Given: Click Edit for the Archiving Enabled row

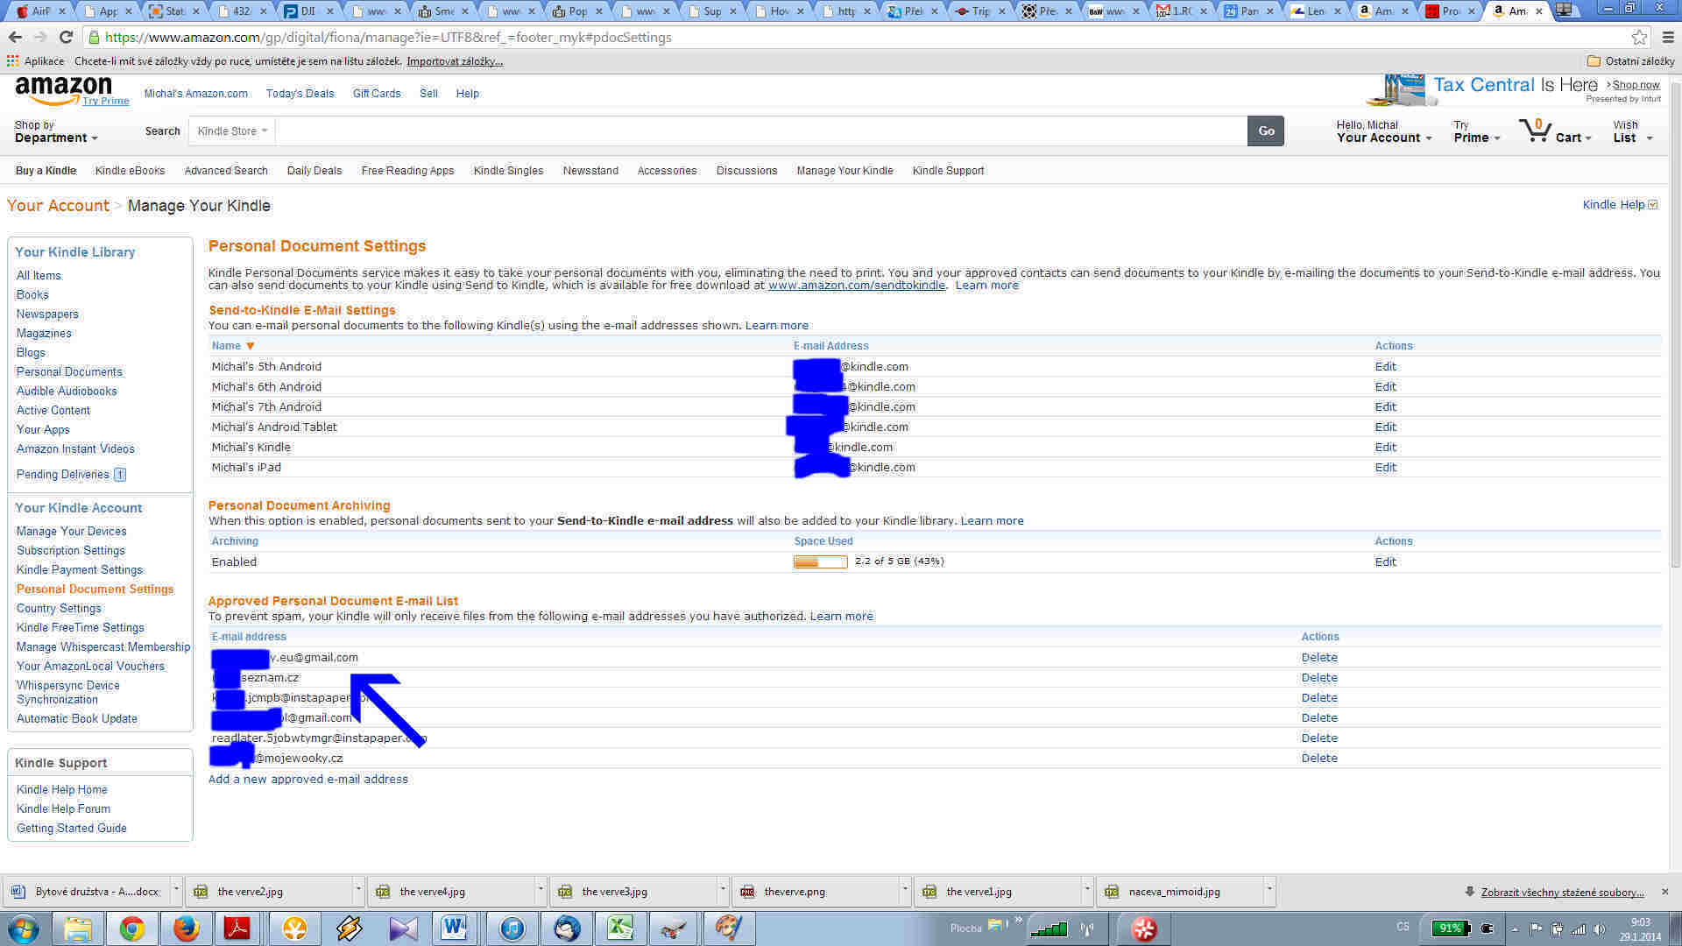Looking at the screenshot, I should pos(1385,562).
